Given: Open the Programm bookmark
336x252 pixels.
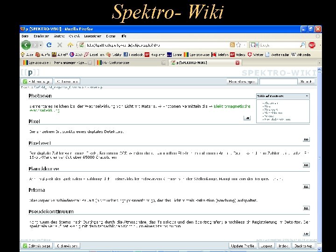Looking at the screenshot, I should click(x=155, y=55).
